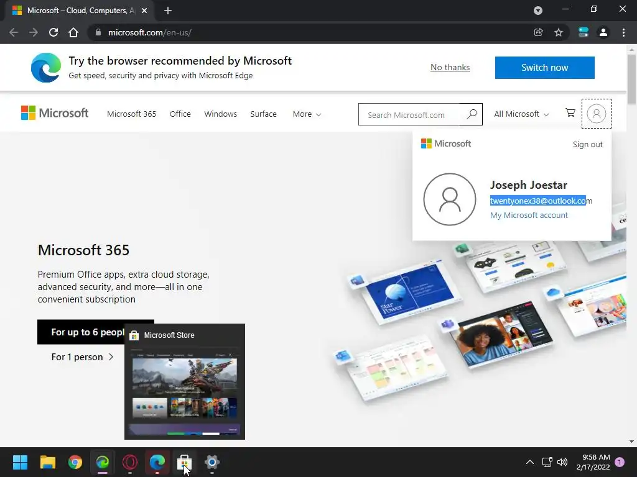Open a new tab with plus icon
Viewport: 637px width, 477px height.
click(x=168, y=11)
